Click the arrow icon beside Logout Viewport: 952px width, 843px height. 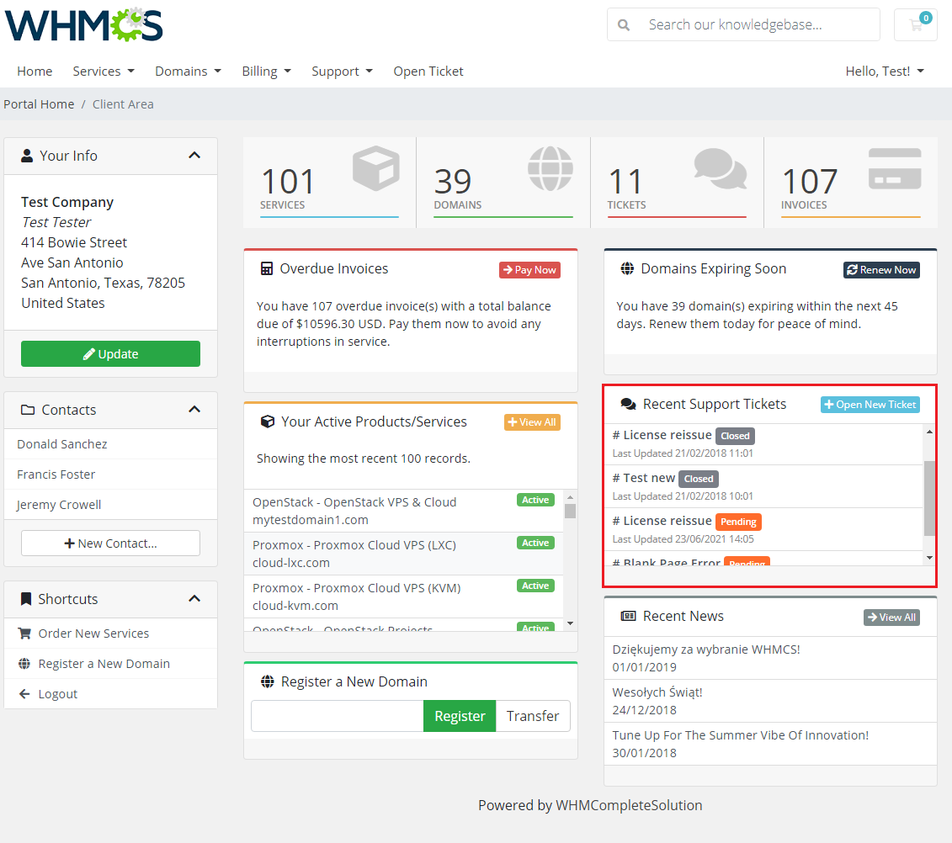point(24,694)
